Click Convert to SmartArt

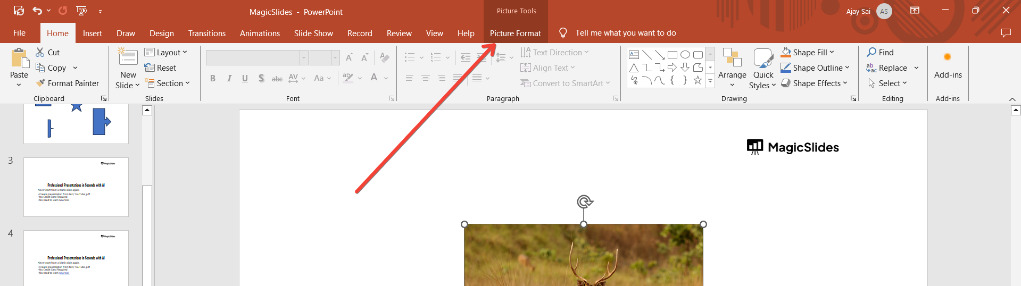(x=565, y=83)
